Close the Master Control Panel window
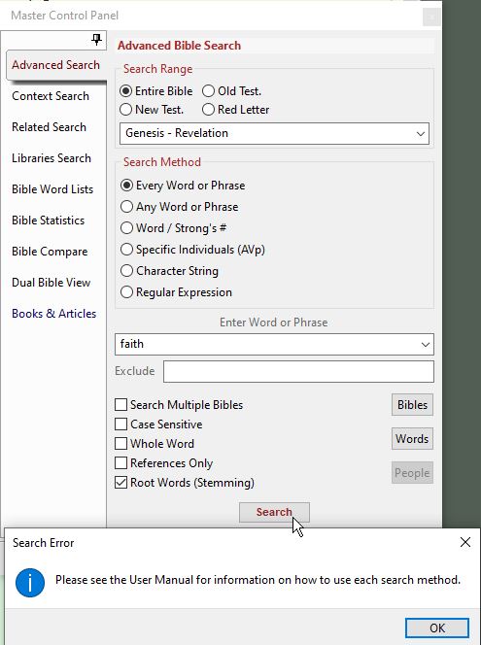Viewport: 481px width, 645px height. [431, 17]
